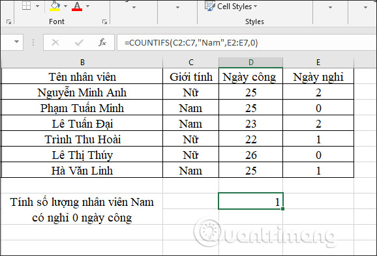
Task: Click the cell 'Trình Thu Hoài'
Action: (82, 139)
